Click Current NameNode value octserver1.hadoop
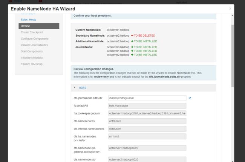Viewport: 245px width, 162px height. tap(118, 30)
